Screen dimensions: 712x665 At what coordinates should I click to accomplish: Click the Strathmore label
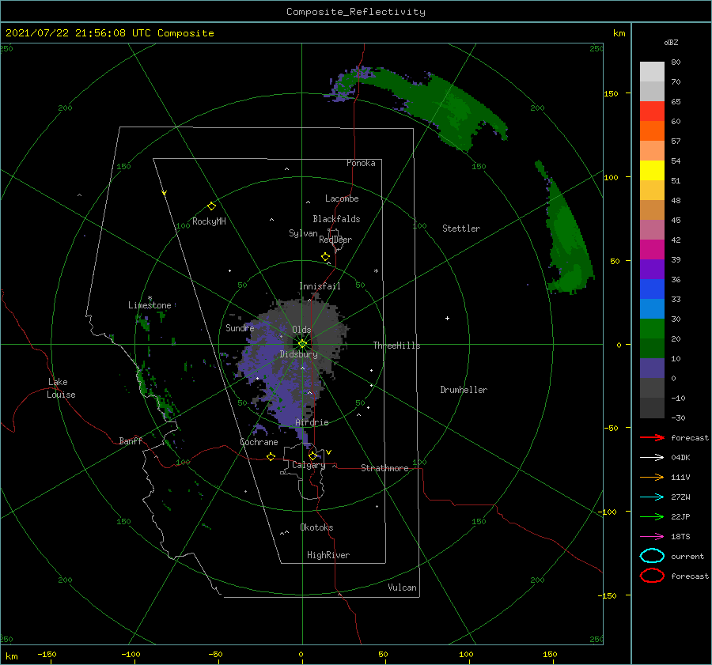pyautogui.click(x=384, y=468)
